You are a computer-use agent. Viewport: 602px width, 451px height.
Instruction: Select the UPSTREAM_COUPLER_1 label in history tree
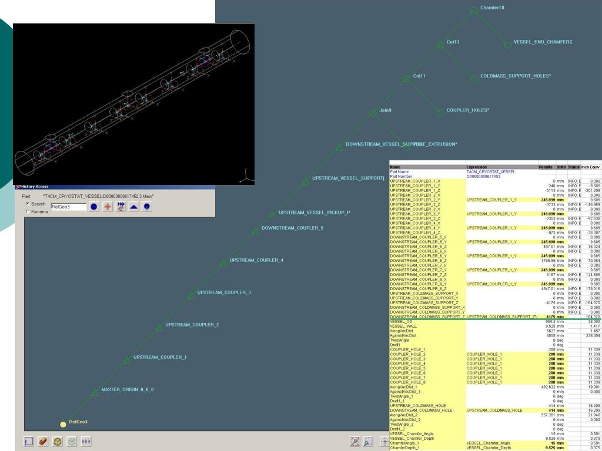(x=160, y=357)
